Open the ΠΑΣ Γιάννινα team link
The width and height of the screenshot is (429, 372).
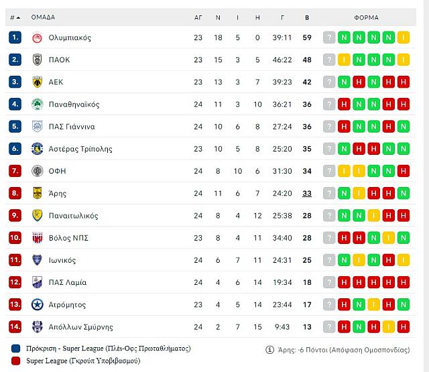71,127
